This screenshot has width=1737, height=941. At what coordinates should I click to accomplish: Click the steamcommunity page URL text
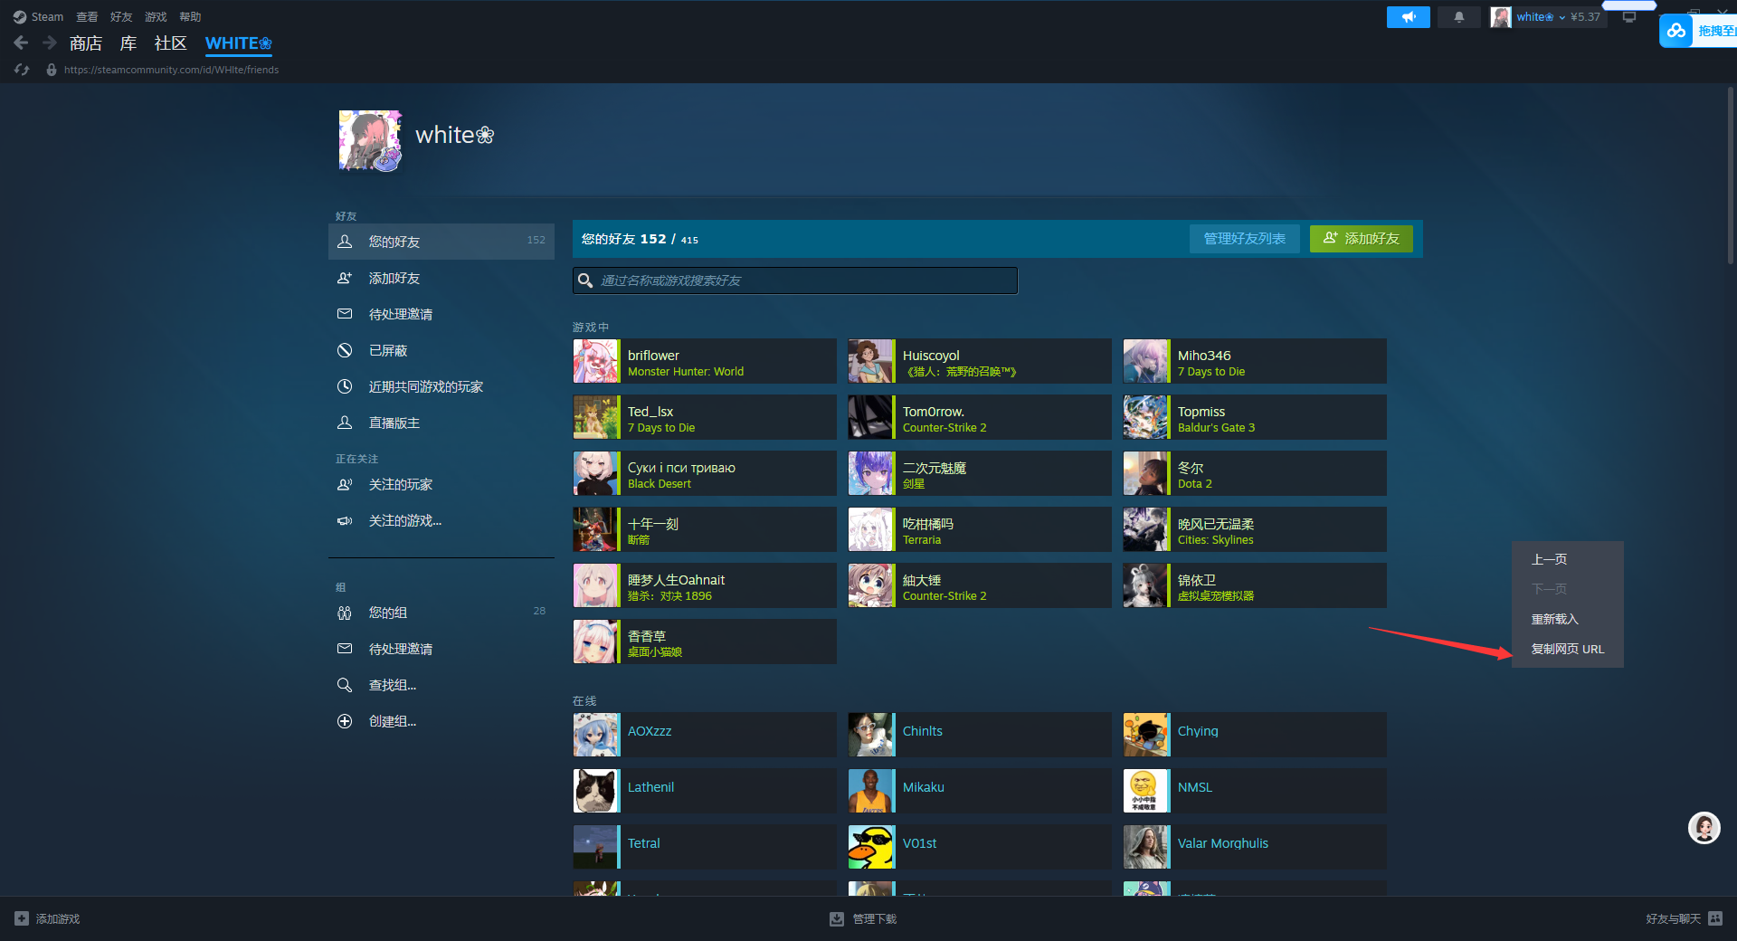click(x=171, y=70)
